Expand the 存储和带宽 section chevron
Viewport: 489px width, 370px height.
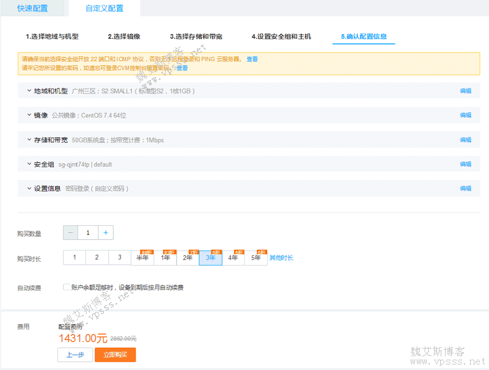click(29, 140)
